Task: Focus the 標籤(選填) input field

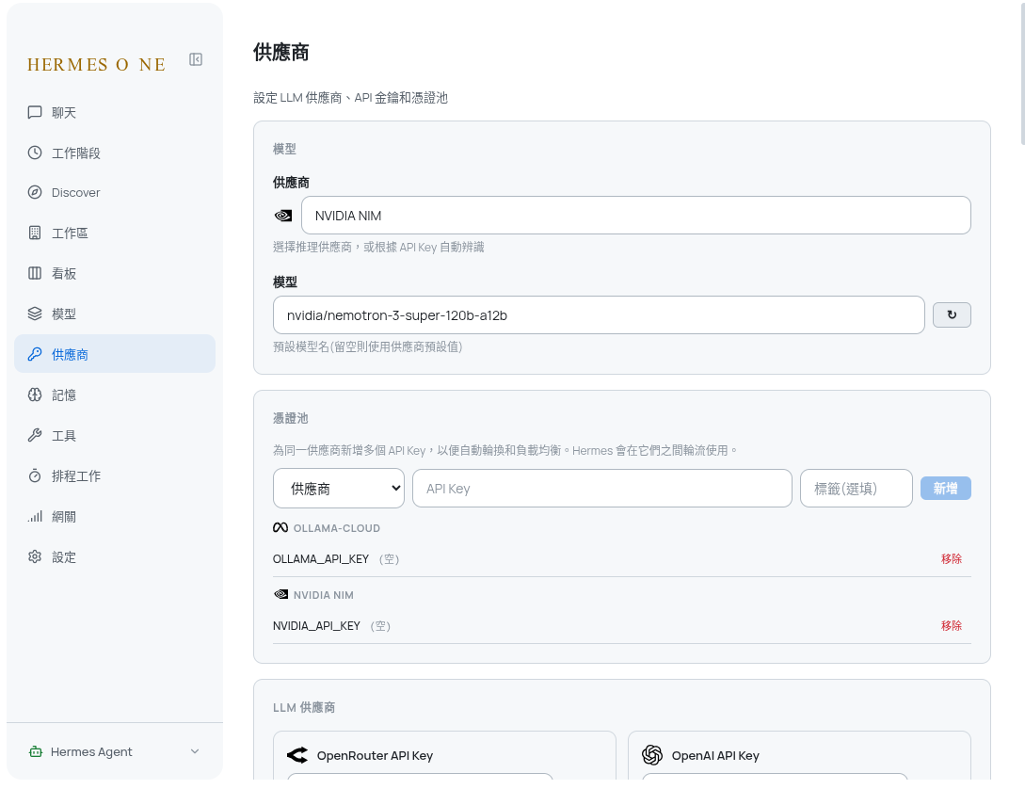Action: 857,489
